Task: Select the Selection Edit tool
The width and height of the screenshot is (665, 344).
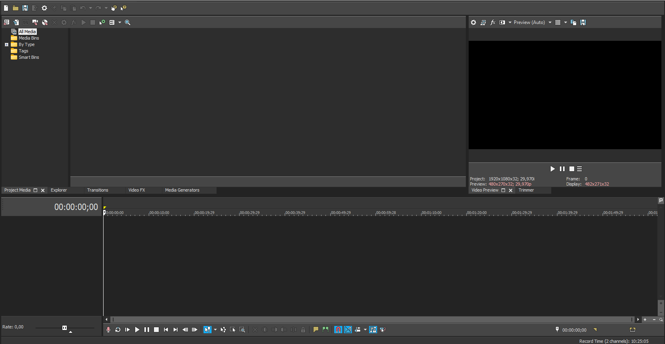Action: click(x=233, y=330)
